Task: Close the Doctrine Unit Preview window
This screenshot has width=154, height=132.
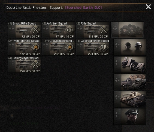Action: [x=148, y=7]
